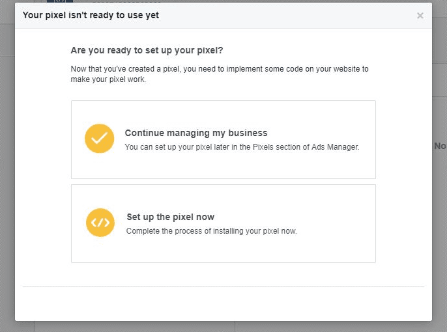
Task: Click the dimmed background strip below the dialog
Action: point(223,327)
